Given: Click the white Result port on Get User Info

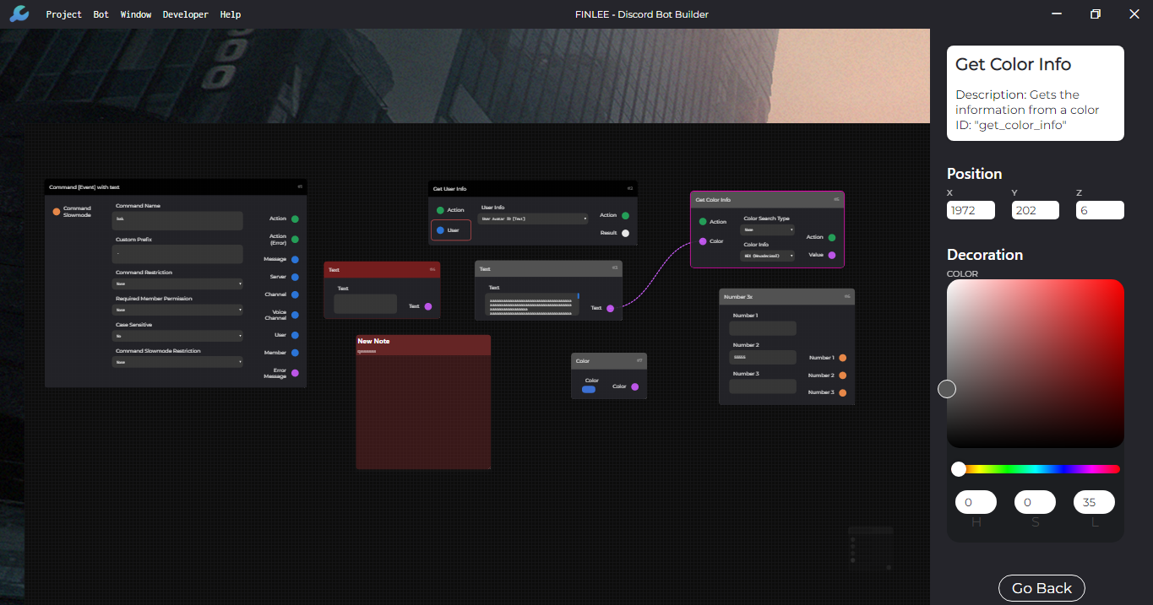Looking at the screenshot, I should [x=625, y=233].
